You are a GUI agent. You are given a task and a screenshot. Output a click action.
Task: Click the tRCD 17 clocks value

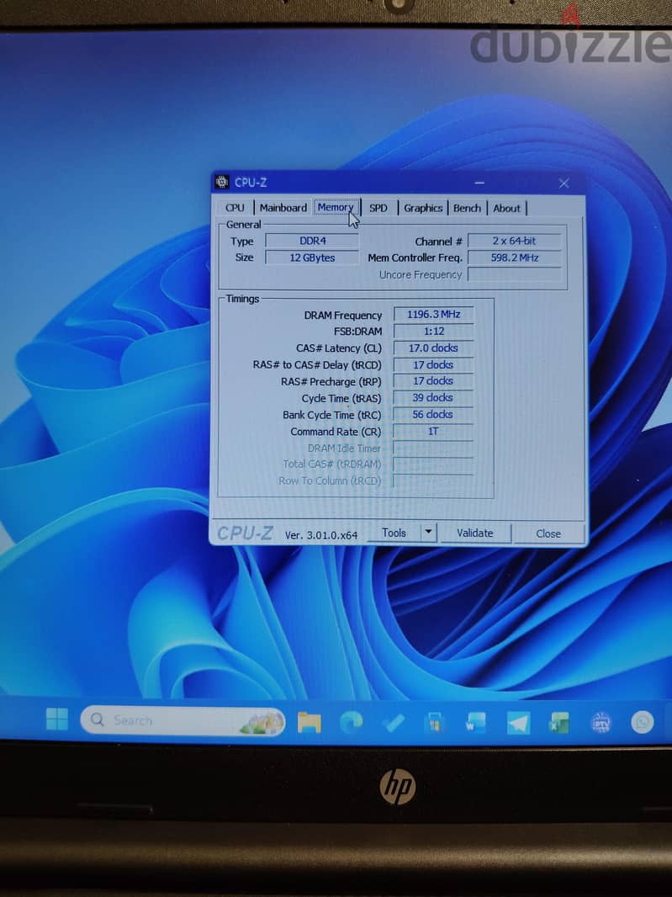coord(433,364)
